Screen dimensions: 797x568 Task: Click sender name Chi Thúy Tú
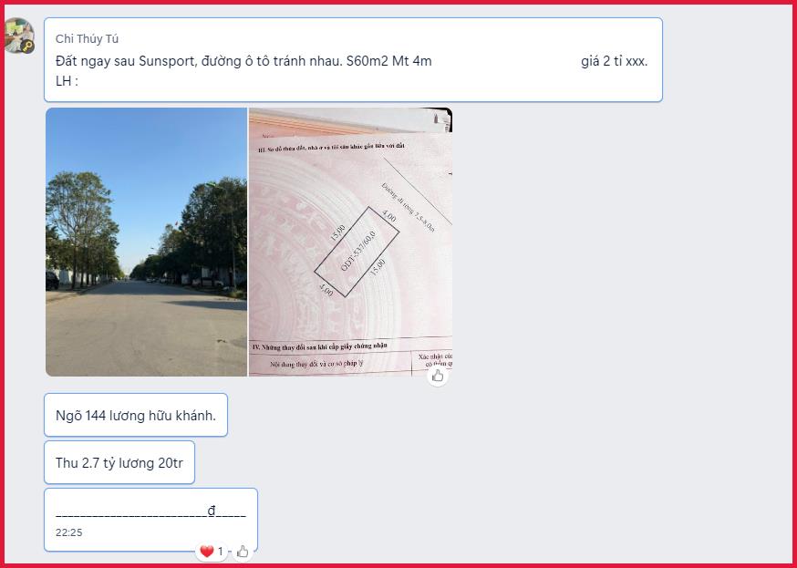[x=87, y=38]
